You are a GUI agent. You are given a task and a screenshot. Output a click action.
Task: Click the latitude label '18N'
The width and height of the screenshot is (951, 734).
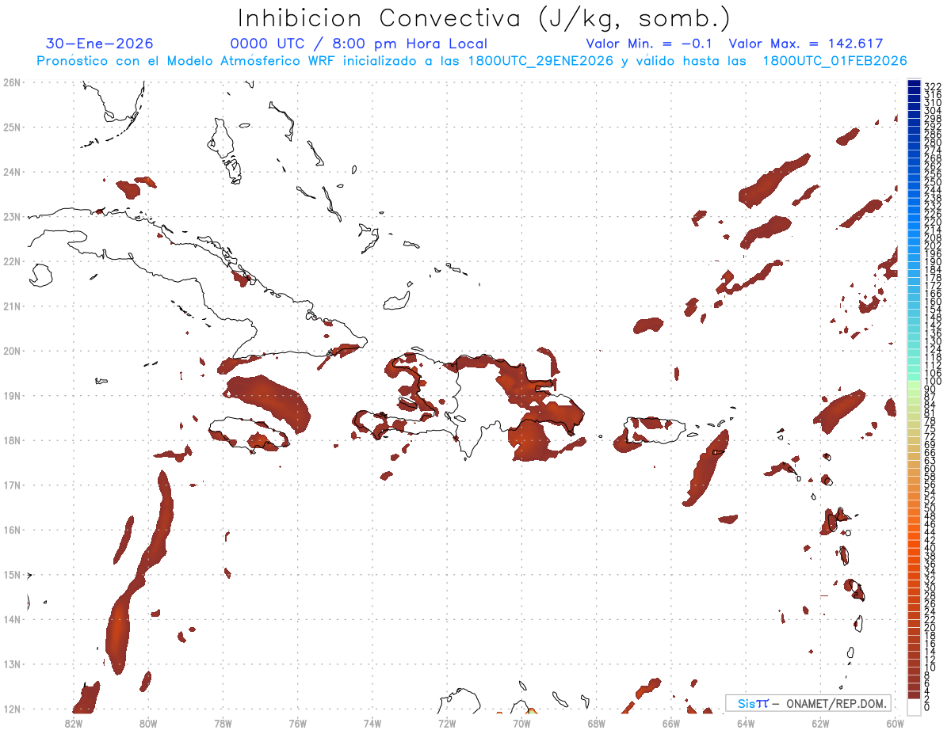coord(12,440)
